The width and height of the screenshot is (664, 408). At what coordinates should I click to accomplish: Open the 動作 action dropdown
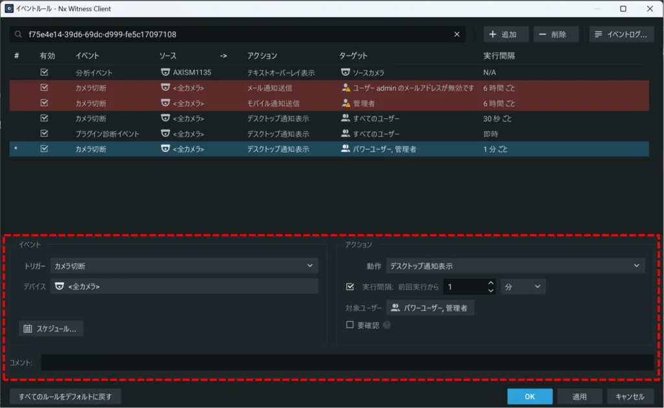tap(515, 266)
